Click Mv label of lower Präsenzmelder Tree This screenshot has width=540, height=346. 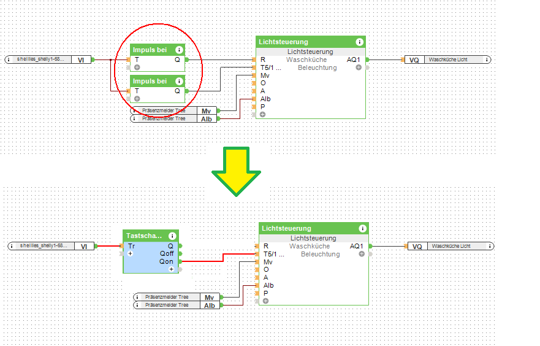(x=210, y=298)
